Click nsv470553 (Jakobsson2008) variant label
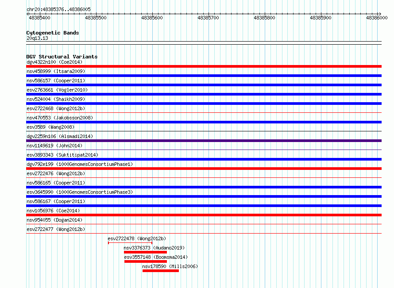Image resolution: width=394 pixels, height=288 pixels. click(60, 118)
